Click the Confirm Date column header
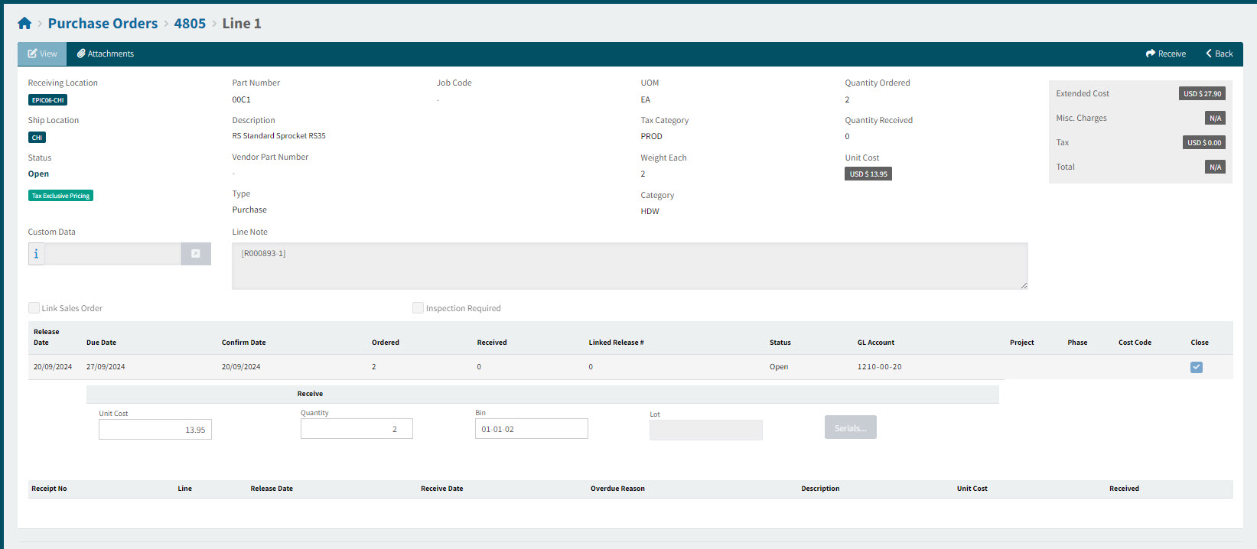The height and width of the screenshot is (549, 1257). [x=244, y=343]
